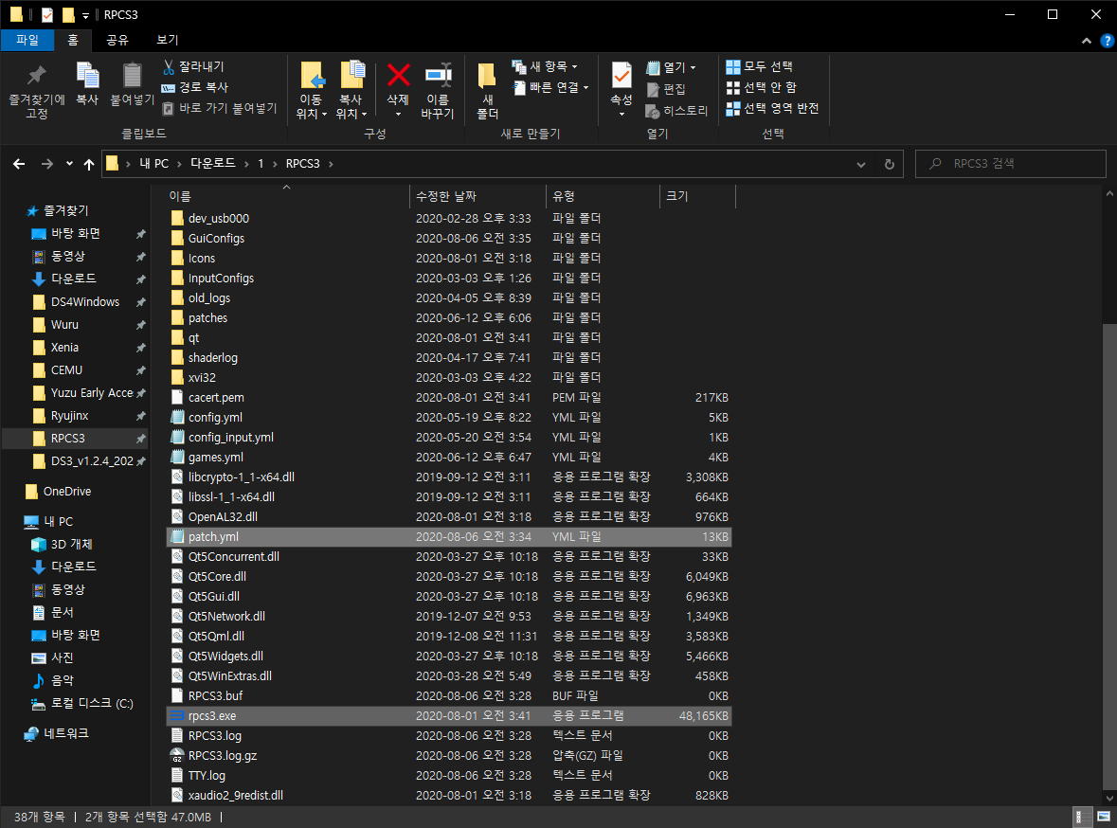Select the 공유 ribbon tab
The image size is (1117, 828).
(117, 40)
